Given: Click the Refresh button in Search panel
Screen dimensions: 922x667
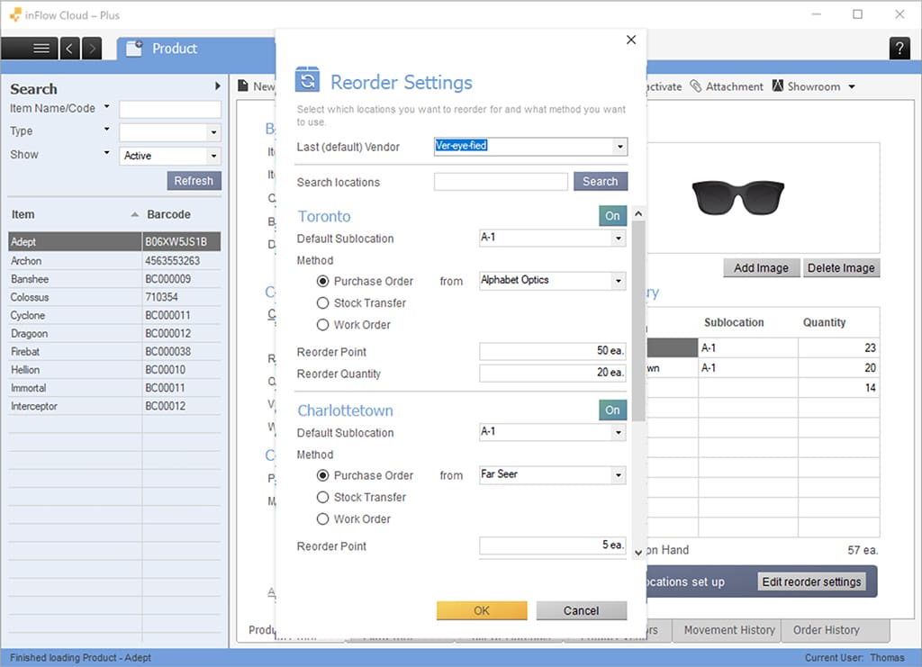Looking at the screenshot, I should [194, 180].
